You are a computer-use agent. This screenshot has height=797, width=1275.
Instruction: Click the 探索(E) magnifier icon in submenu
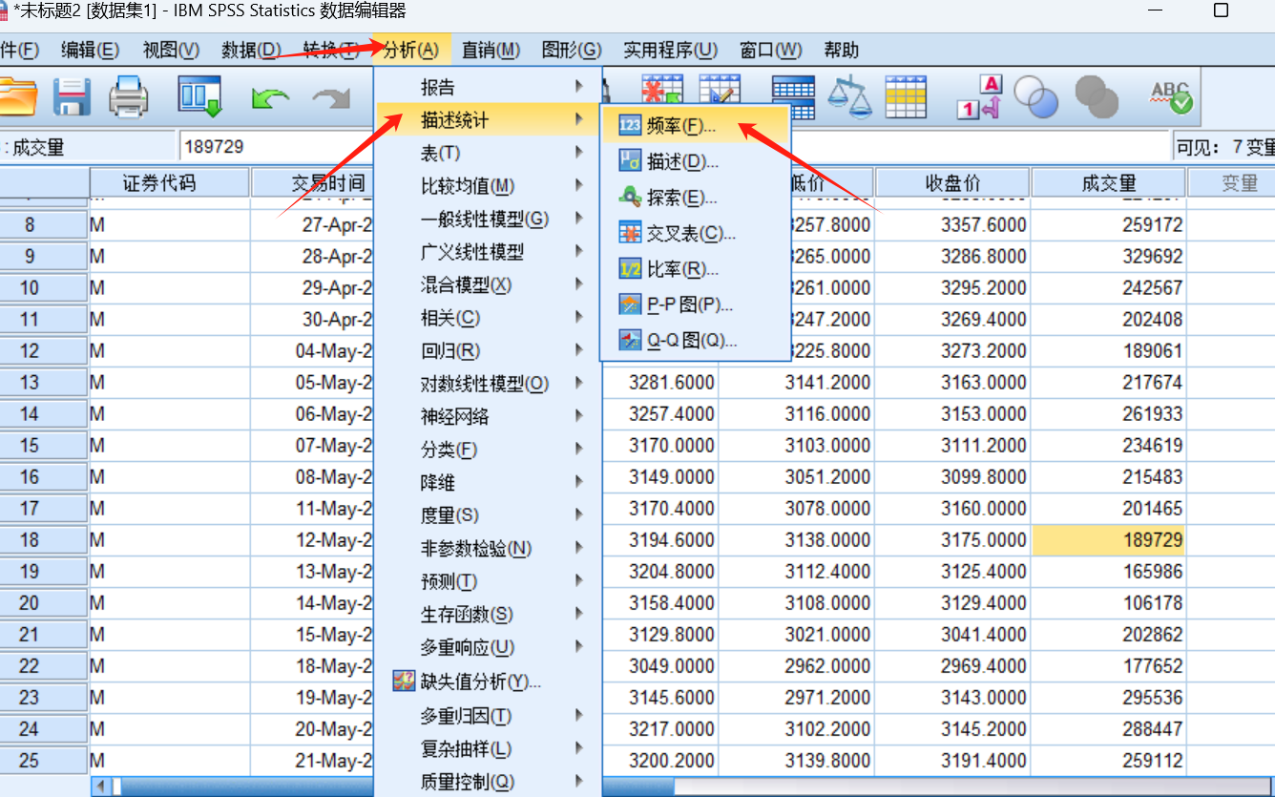click(630, 198)
